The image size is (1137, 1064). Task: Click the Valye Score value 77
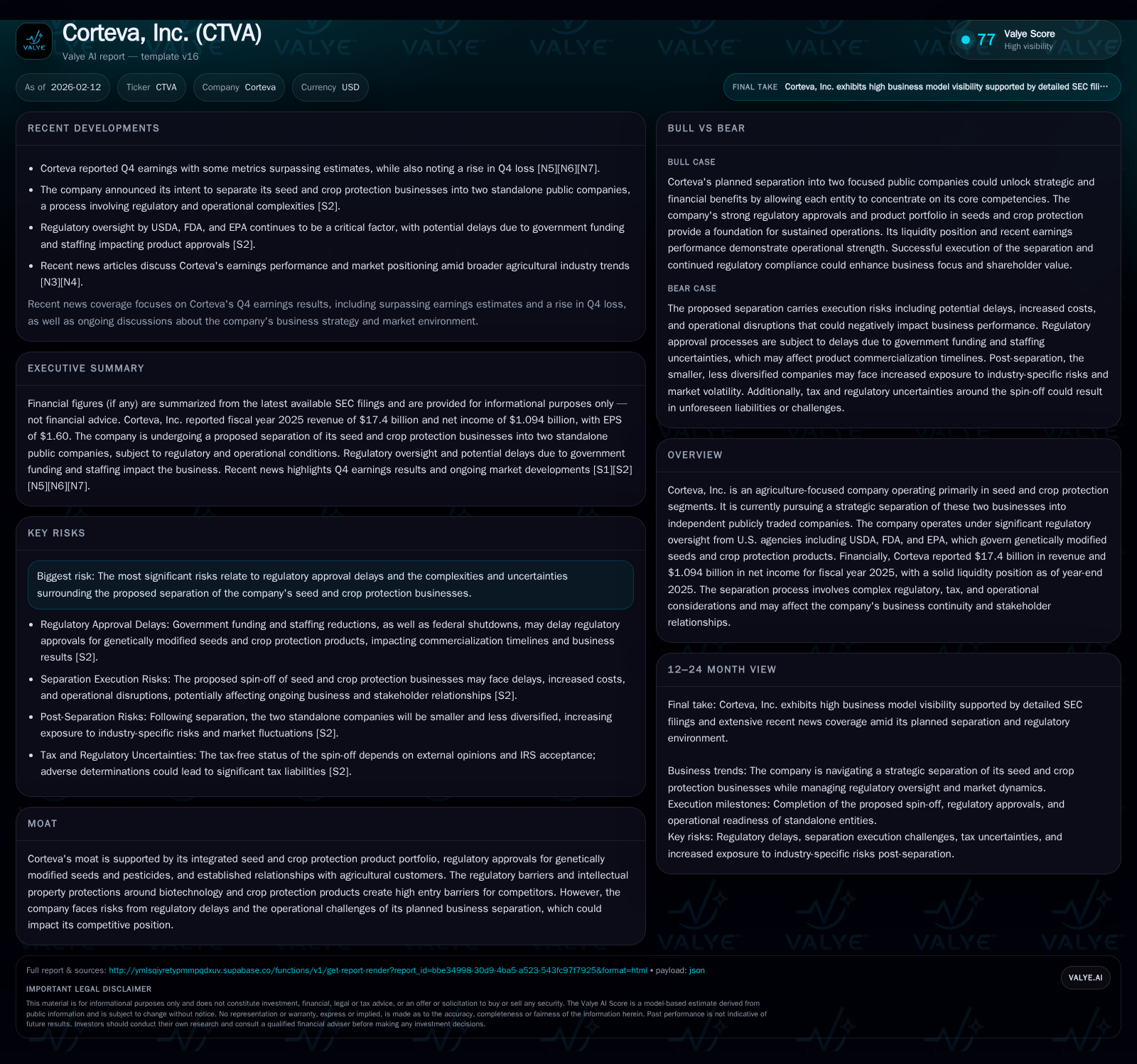tap(986, 40)
